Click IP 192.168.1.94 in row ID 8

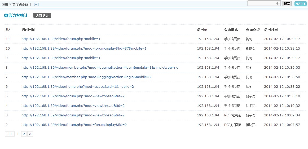coord(208,67)
